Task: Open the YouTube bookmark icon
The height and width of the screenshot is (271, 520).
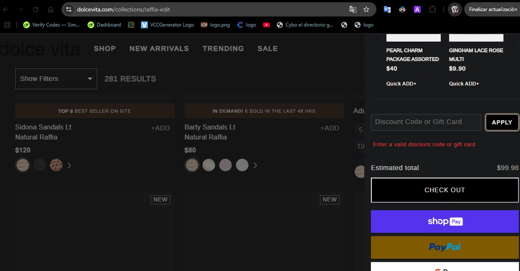Action: pyautogui.click(x=266, y=25)
